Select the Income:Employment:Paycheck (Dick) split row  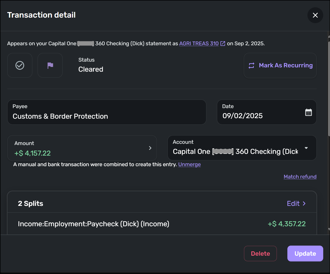(x=94, y=224)
